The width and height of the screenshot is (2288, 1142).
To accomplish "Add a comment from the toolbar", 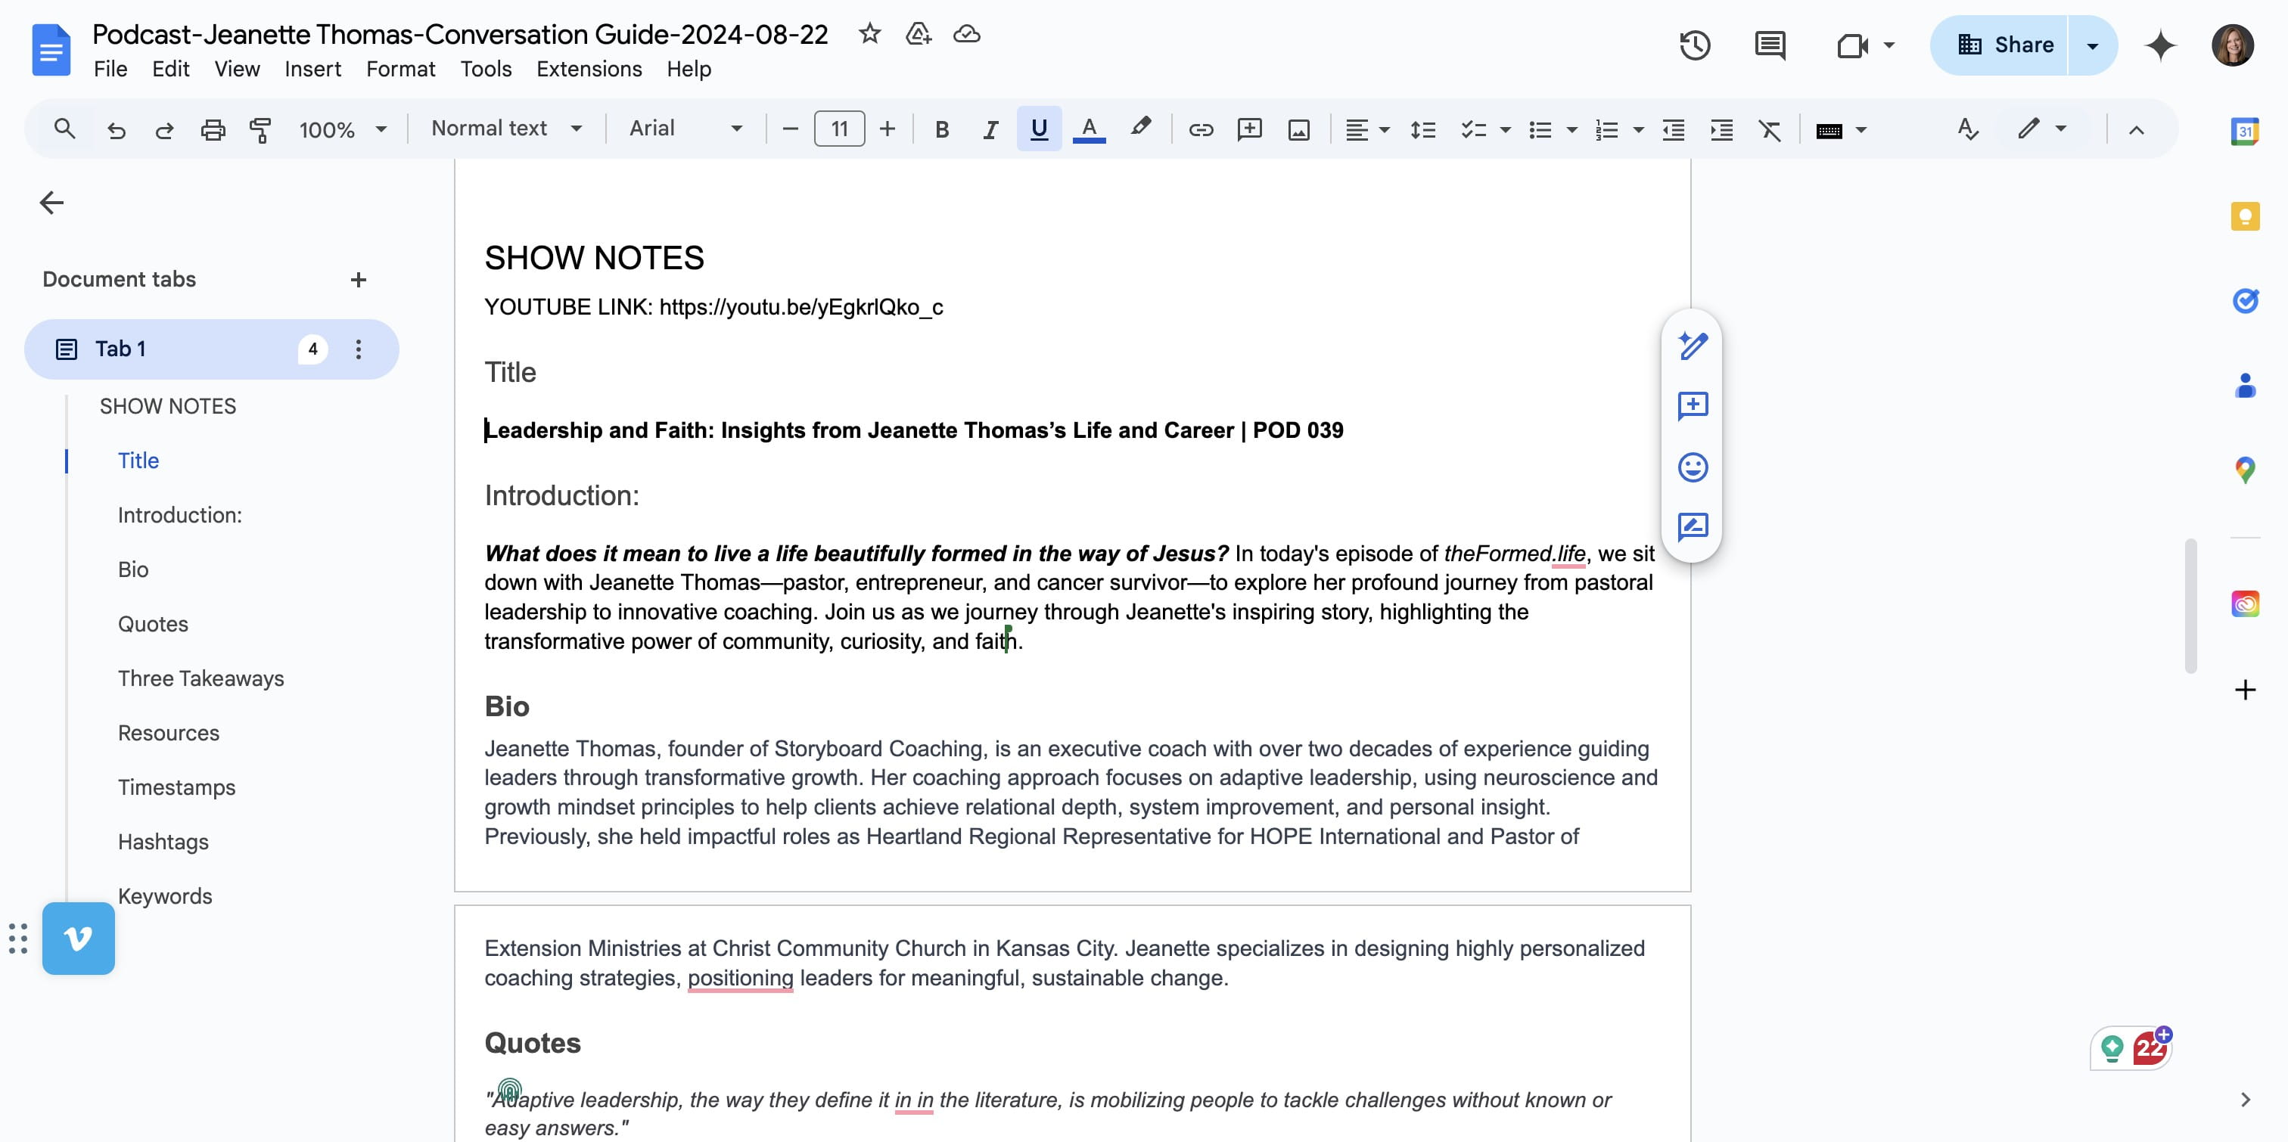I will [x=1250, y=129].
